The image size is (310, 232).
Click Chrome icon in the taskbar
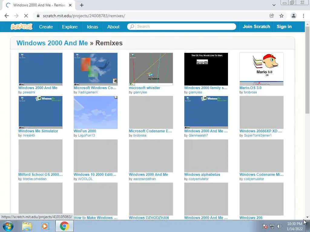(64, 226)
